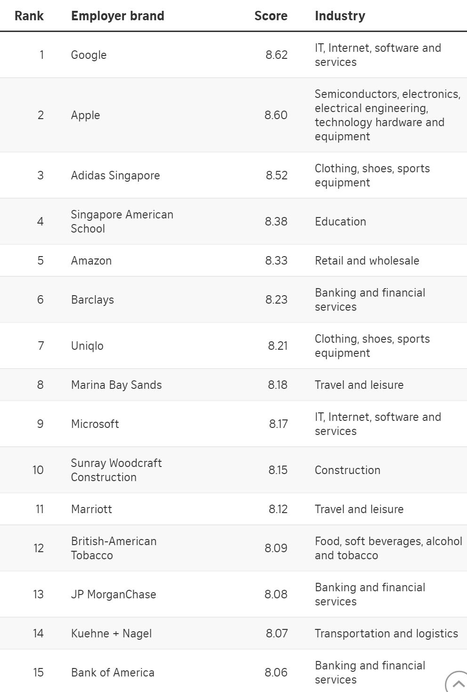
Task: Click the Microsoft employer name
Action: tap(95, 424)
